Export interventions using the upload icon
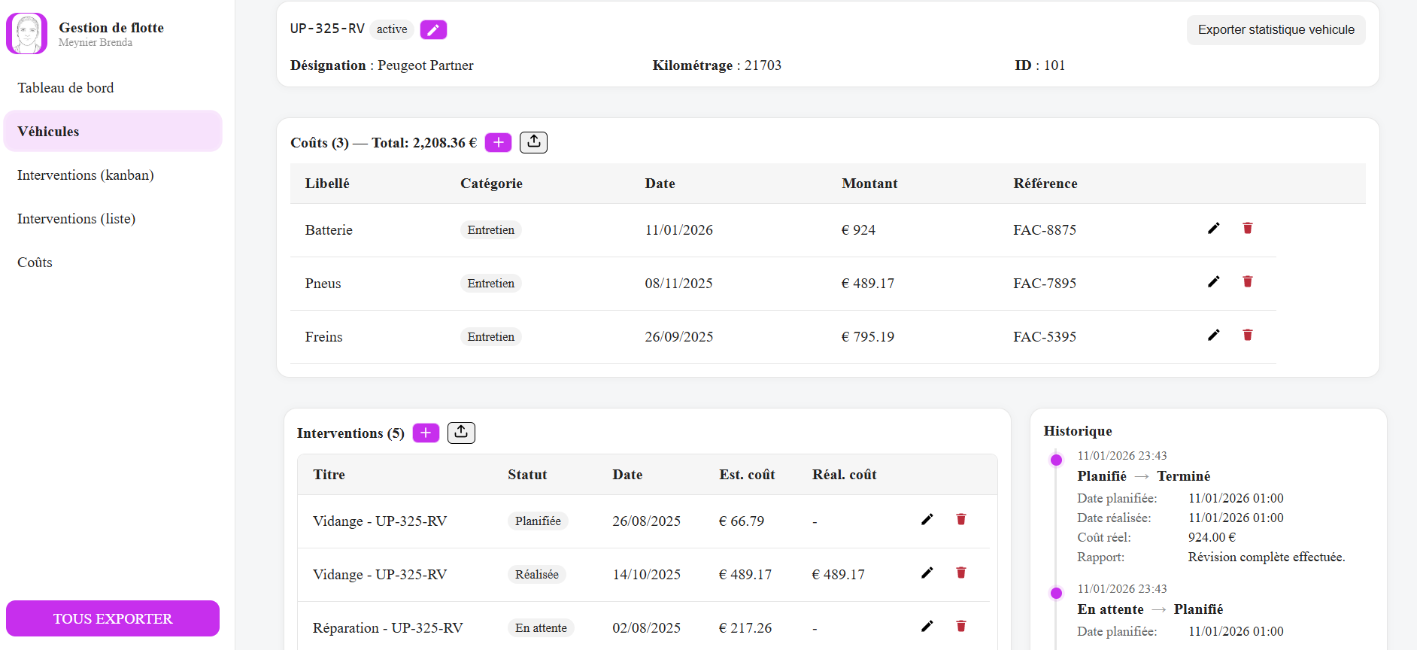Viewport: 1417px width, 650px height. click(x=461, y=433)
